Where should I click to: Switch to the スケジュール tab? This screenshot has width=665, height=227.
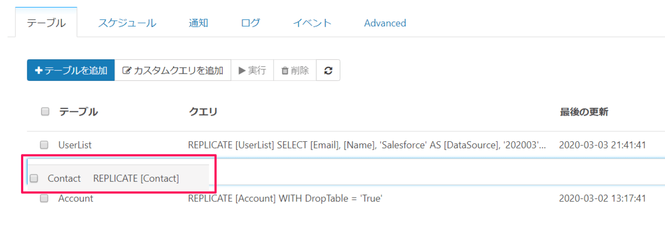127,23
